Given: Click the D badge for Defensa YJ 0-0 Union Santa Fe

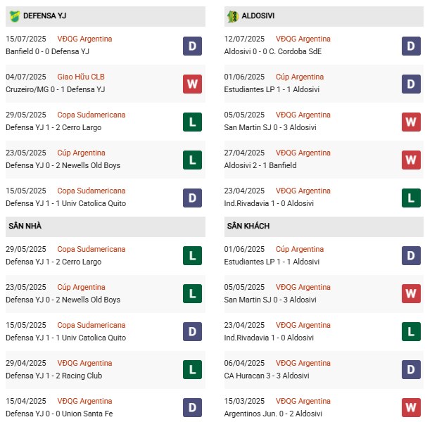Looking at the screenshot, I should pos(192,407).
